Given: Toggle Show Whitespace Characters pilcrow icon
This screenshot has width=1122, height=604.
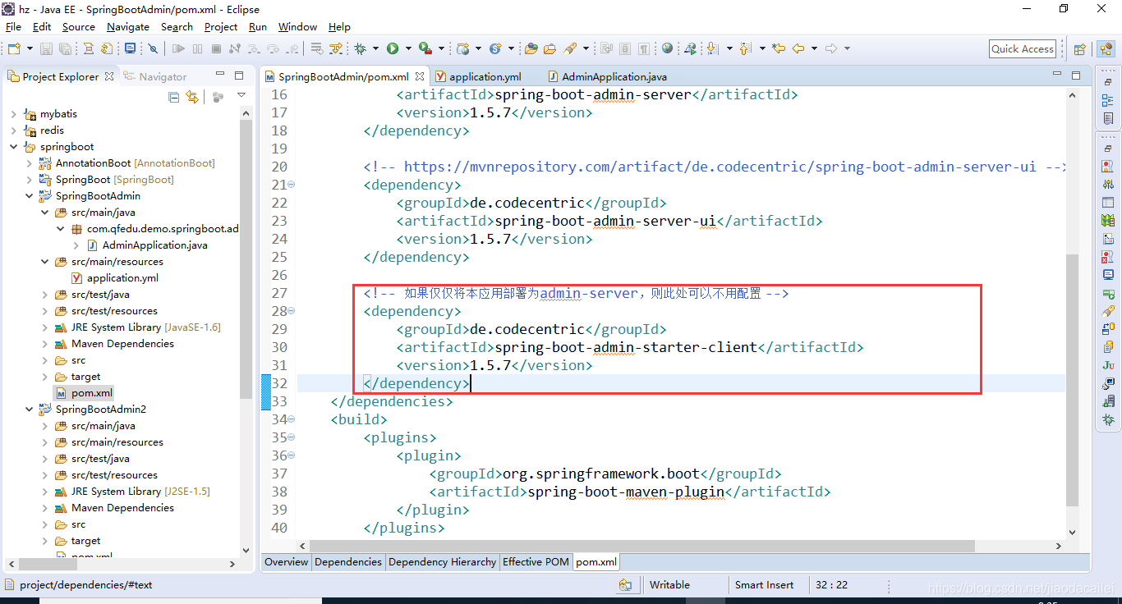Looking at the screenshot, I should point(644,49).
